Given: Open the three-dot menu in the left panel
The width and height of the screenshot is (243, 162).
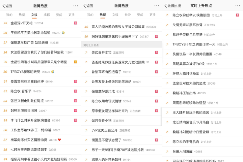Looking at the screenshot, I should 76,6.
